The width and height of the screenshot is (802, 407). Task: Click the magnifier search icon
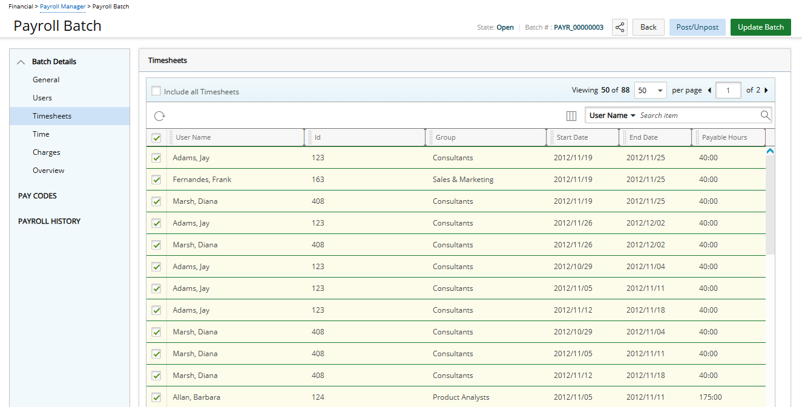click(x=766, y=115)
